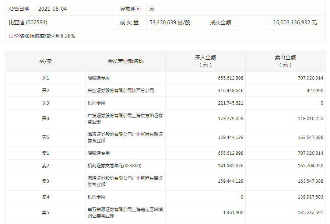Select buy amount 316,448,646
The image size is (330, 224).
tap(231, 91)
